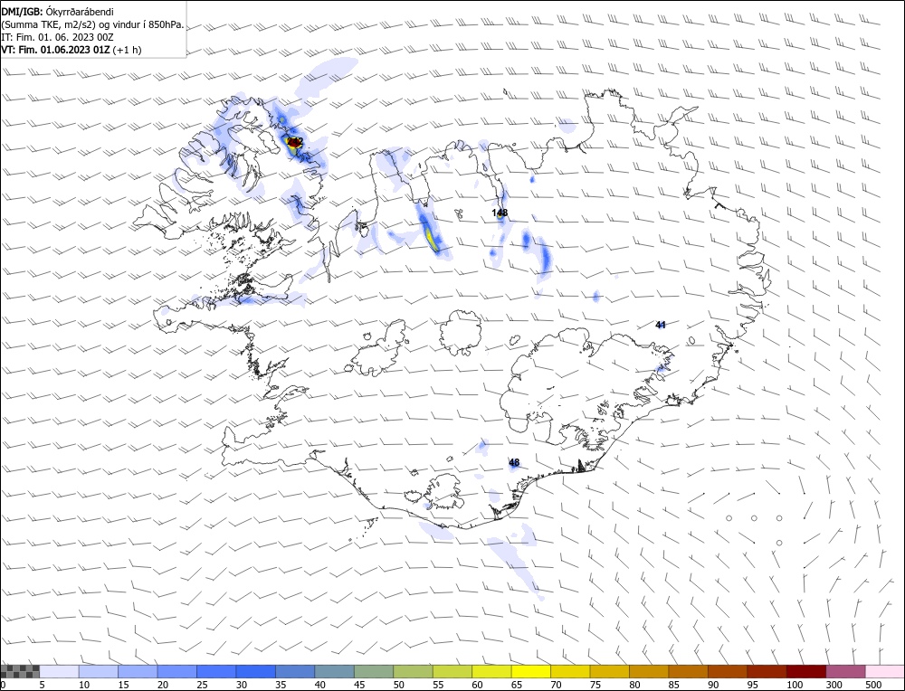Choose the legend swatch between 20 and 25
Screen dimensions: 905x691
[x=177, y=671]
